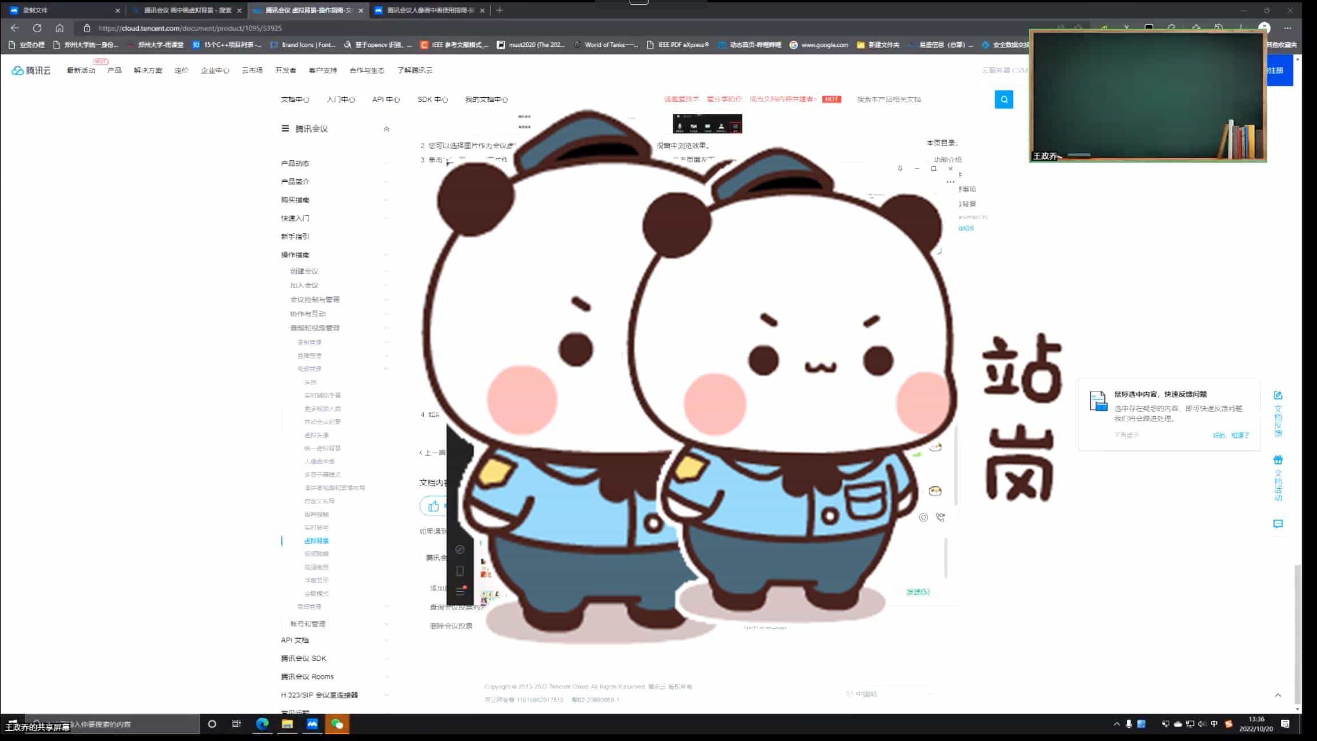Select 新手指引 in the sidebar
This screenshot has width=1317, height=741.
point(295,237)
